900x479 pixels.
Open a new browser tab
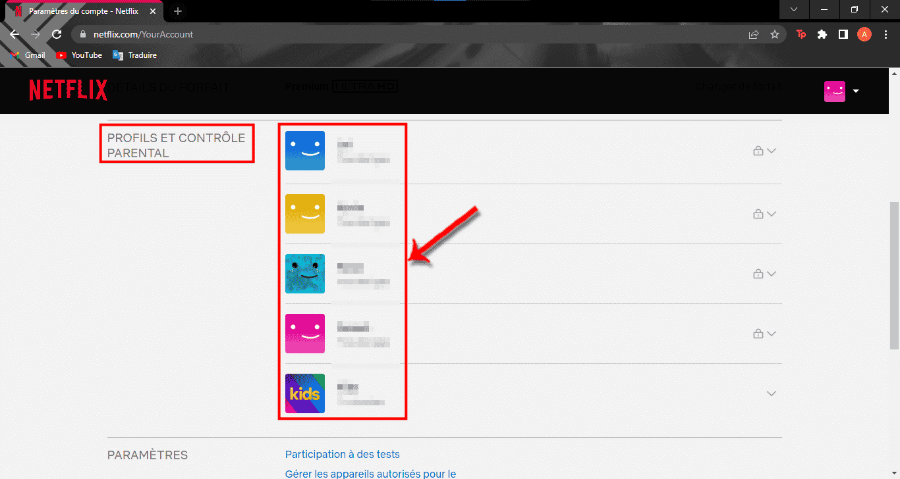[x=178, y=11]
